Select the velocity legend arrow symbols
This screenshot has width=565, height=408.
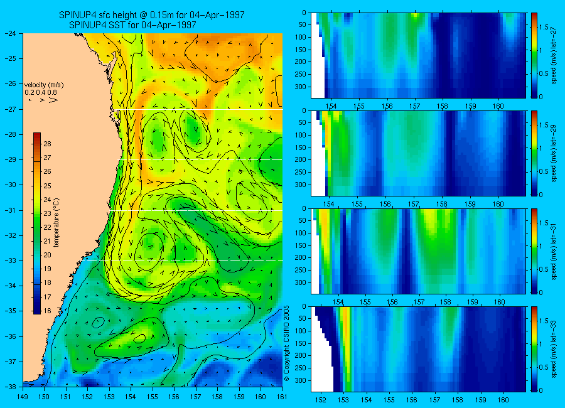[43, 100]
